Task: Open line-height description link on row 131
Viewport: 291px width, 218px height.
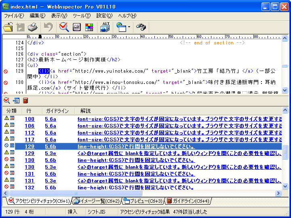Action: click(136, 174)
